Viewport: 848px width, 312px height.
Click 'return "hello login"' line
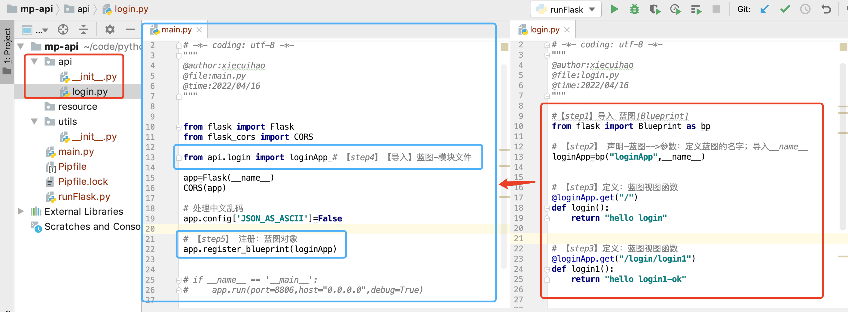tap(619, 218)
